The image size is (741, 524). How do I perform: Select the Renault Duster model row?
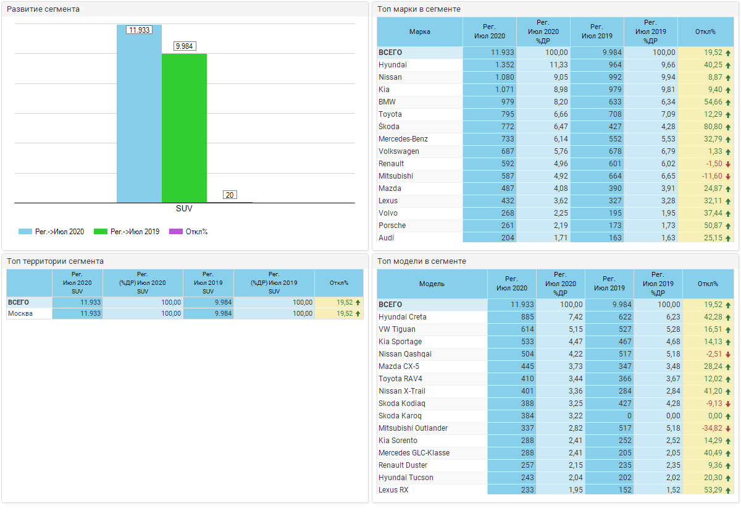coord(555,465)
